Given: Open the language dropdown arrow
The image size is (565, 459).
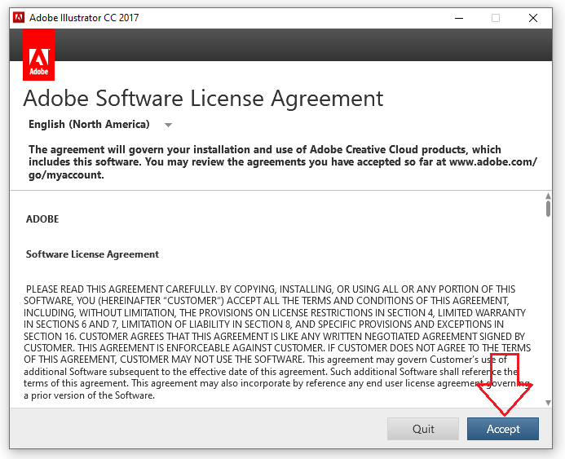Looking at the screenshot, I should pos(168,125).
